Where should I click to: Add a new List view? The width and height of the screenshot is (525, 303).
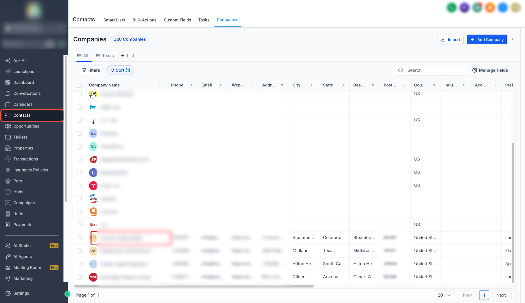click(x=127, y=56)
